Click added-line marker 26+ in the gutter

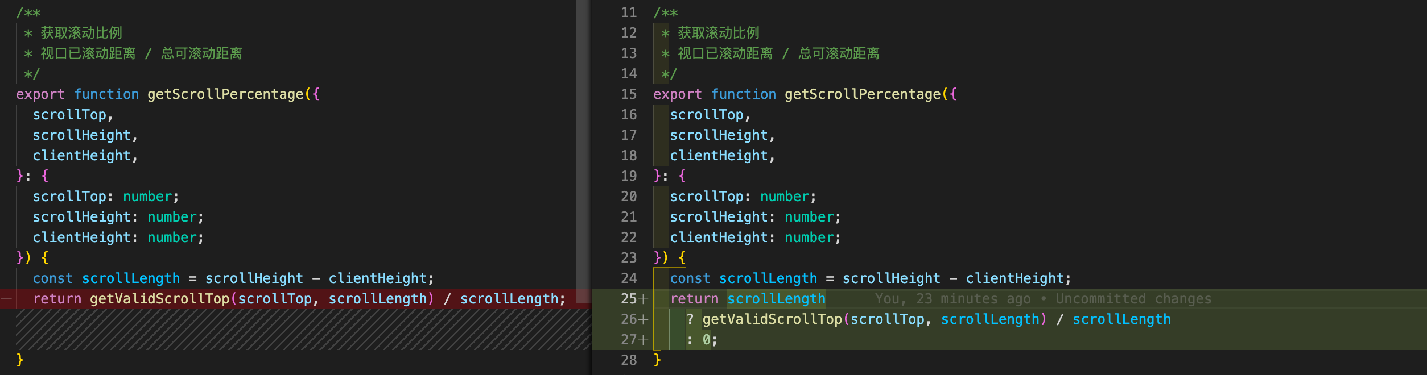634,319
